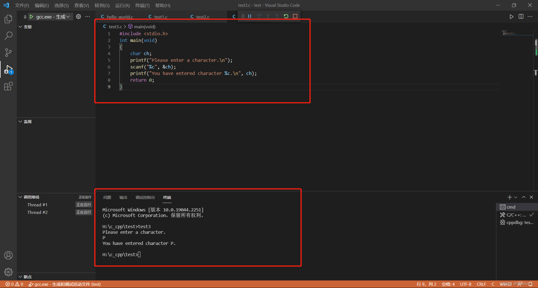The width and height of the screenshot is (538, 288).
Task: Change line ending CRLF
Action: coord(481,284)
